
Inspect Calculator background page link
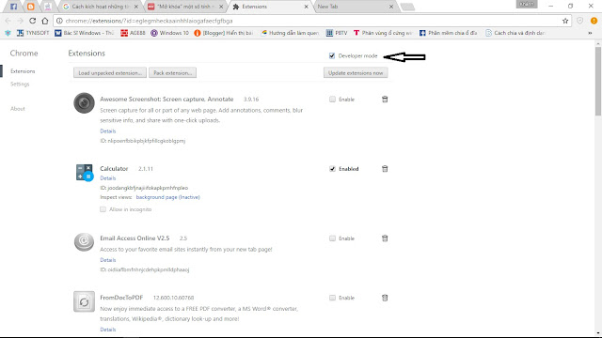(167, 197)
